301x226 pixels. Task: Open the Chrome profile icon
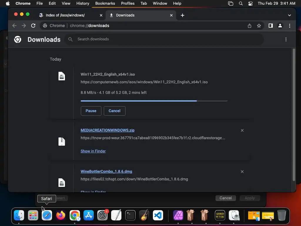(280, 26)
